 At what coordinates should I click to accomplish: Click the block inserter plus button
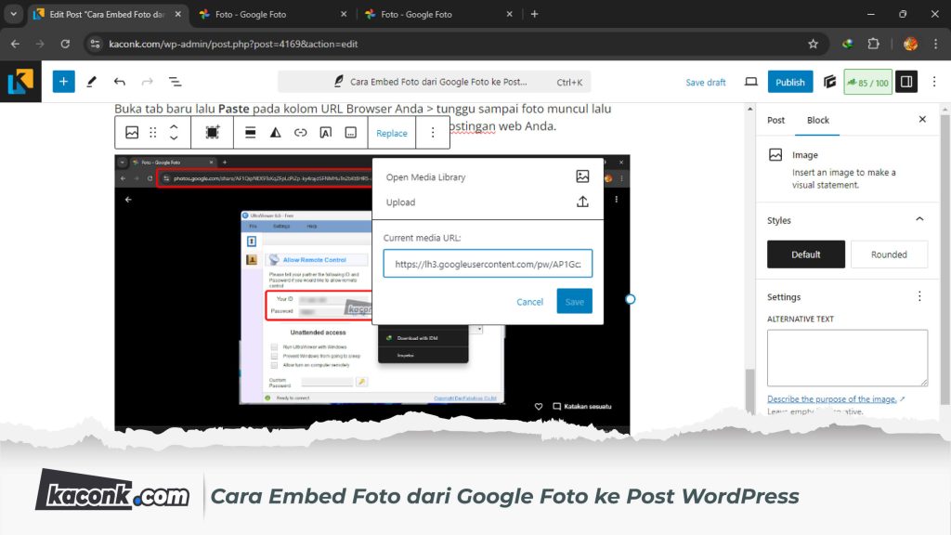coord(63,82)
